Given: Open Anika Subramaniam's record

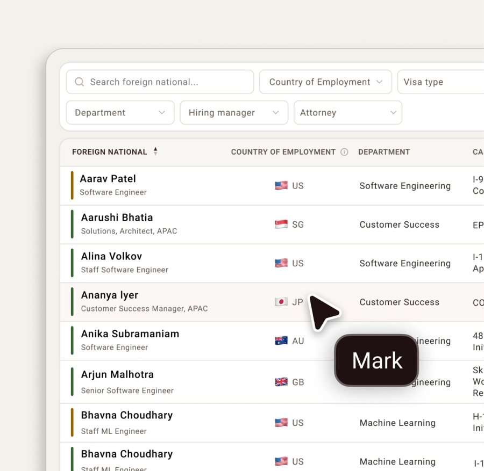Looking at the screenshot, I should point(130,334).
